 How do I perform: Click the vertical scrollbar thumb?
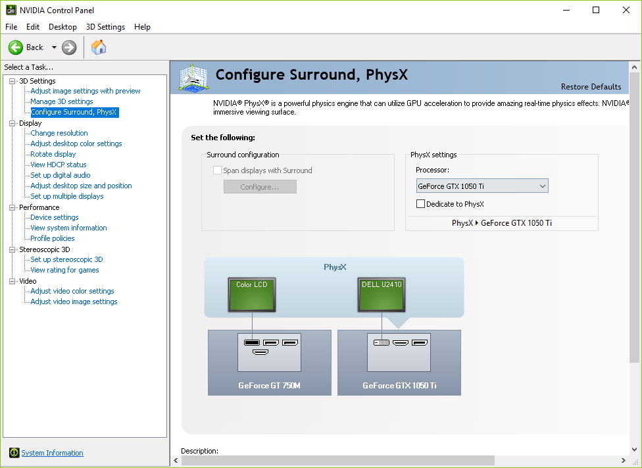[634, 218]
